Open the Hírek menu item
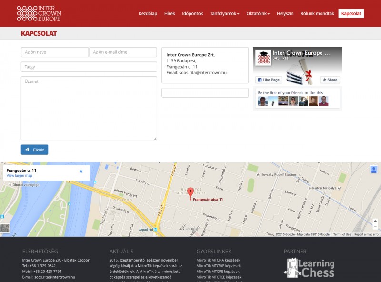381x282 pixels. 170,14
